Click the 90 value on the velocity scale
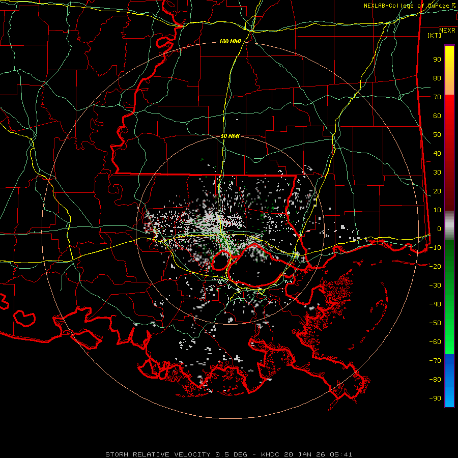 tap(437, 60)
